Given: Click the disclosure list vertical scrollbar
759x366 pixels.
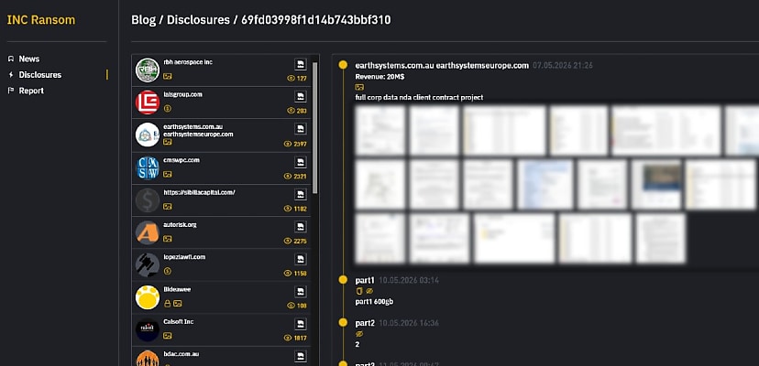Looking at the screenshot, I should [x=315, y=127].
